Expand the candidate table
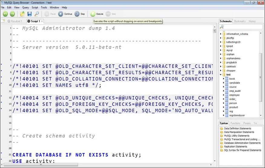The width and height of the screenshot is (265, 168). tap(224, 83)
